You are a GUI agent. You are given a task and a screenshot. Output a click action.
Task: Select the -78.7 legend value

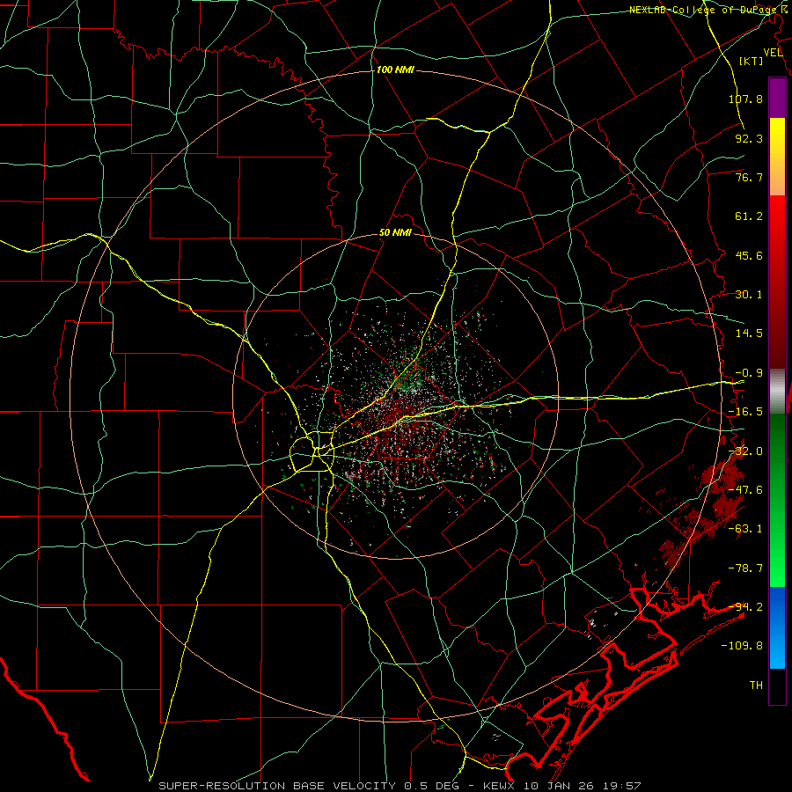(x=745, y=568)
